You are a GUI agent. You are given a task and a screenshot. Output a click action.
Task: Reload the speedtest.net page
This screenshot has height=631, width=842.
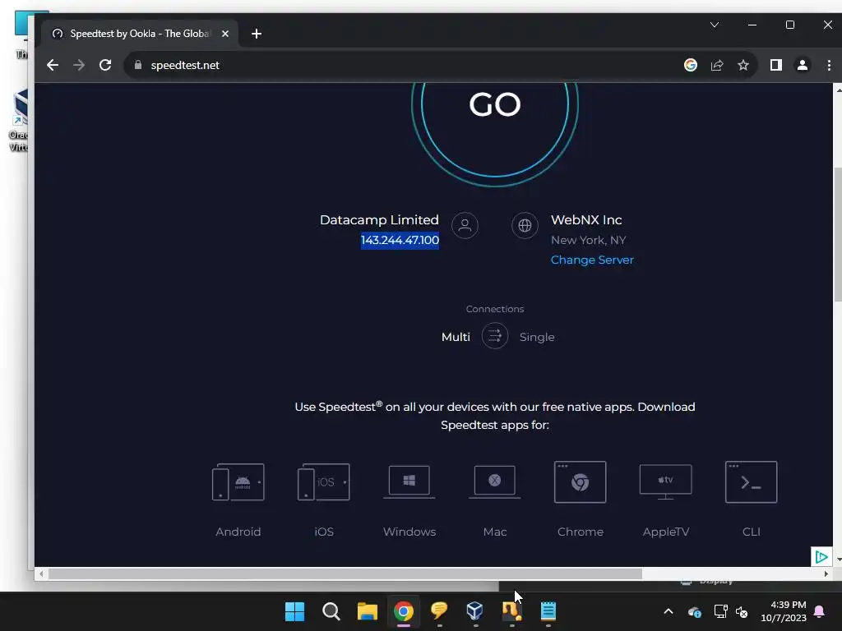tap(105, 65)
